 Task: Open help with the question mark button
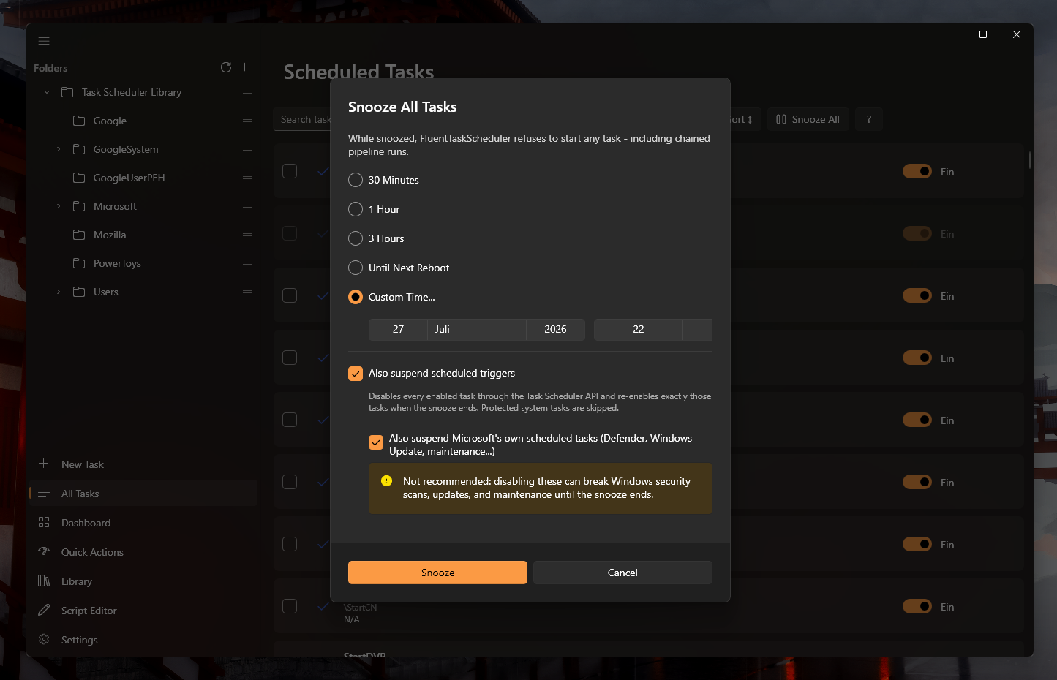(869, 119)
